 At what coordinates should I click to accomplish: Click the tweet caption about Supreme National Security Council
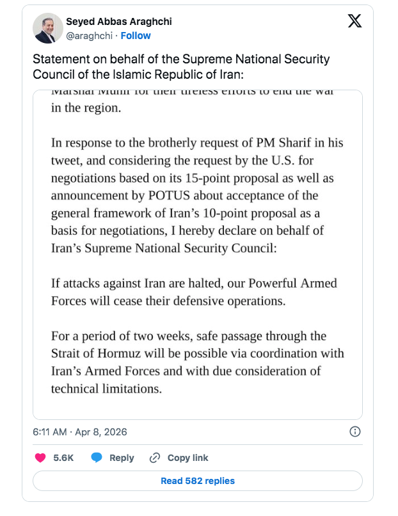click(x=181, y=66)
